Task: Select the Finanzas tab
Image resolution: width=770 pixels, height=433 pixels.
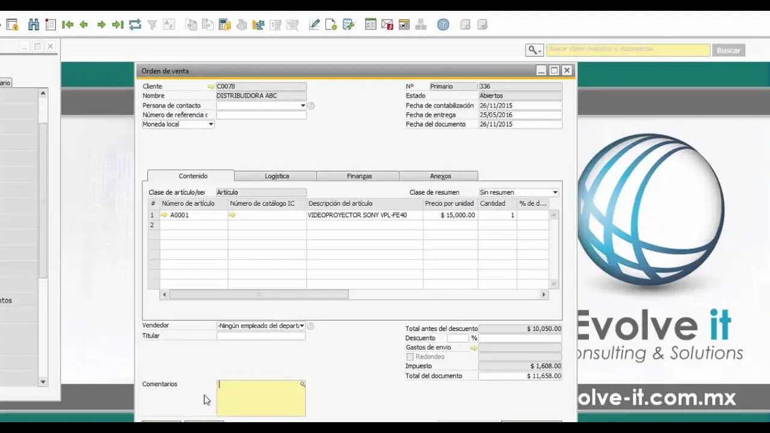Action: 359,176
